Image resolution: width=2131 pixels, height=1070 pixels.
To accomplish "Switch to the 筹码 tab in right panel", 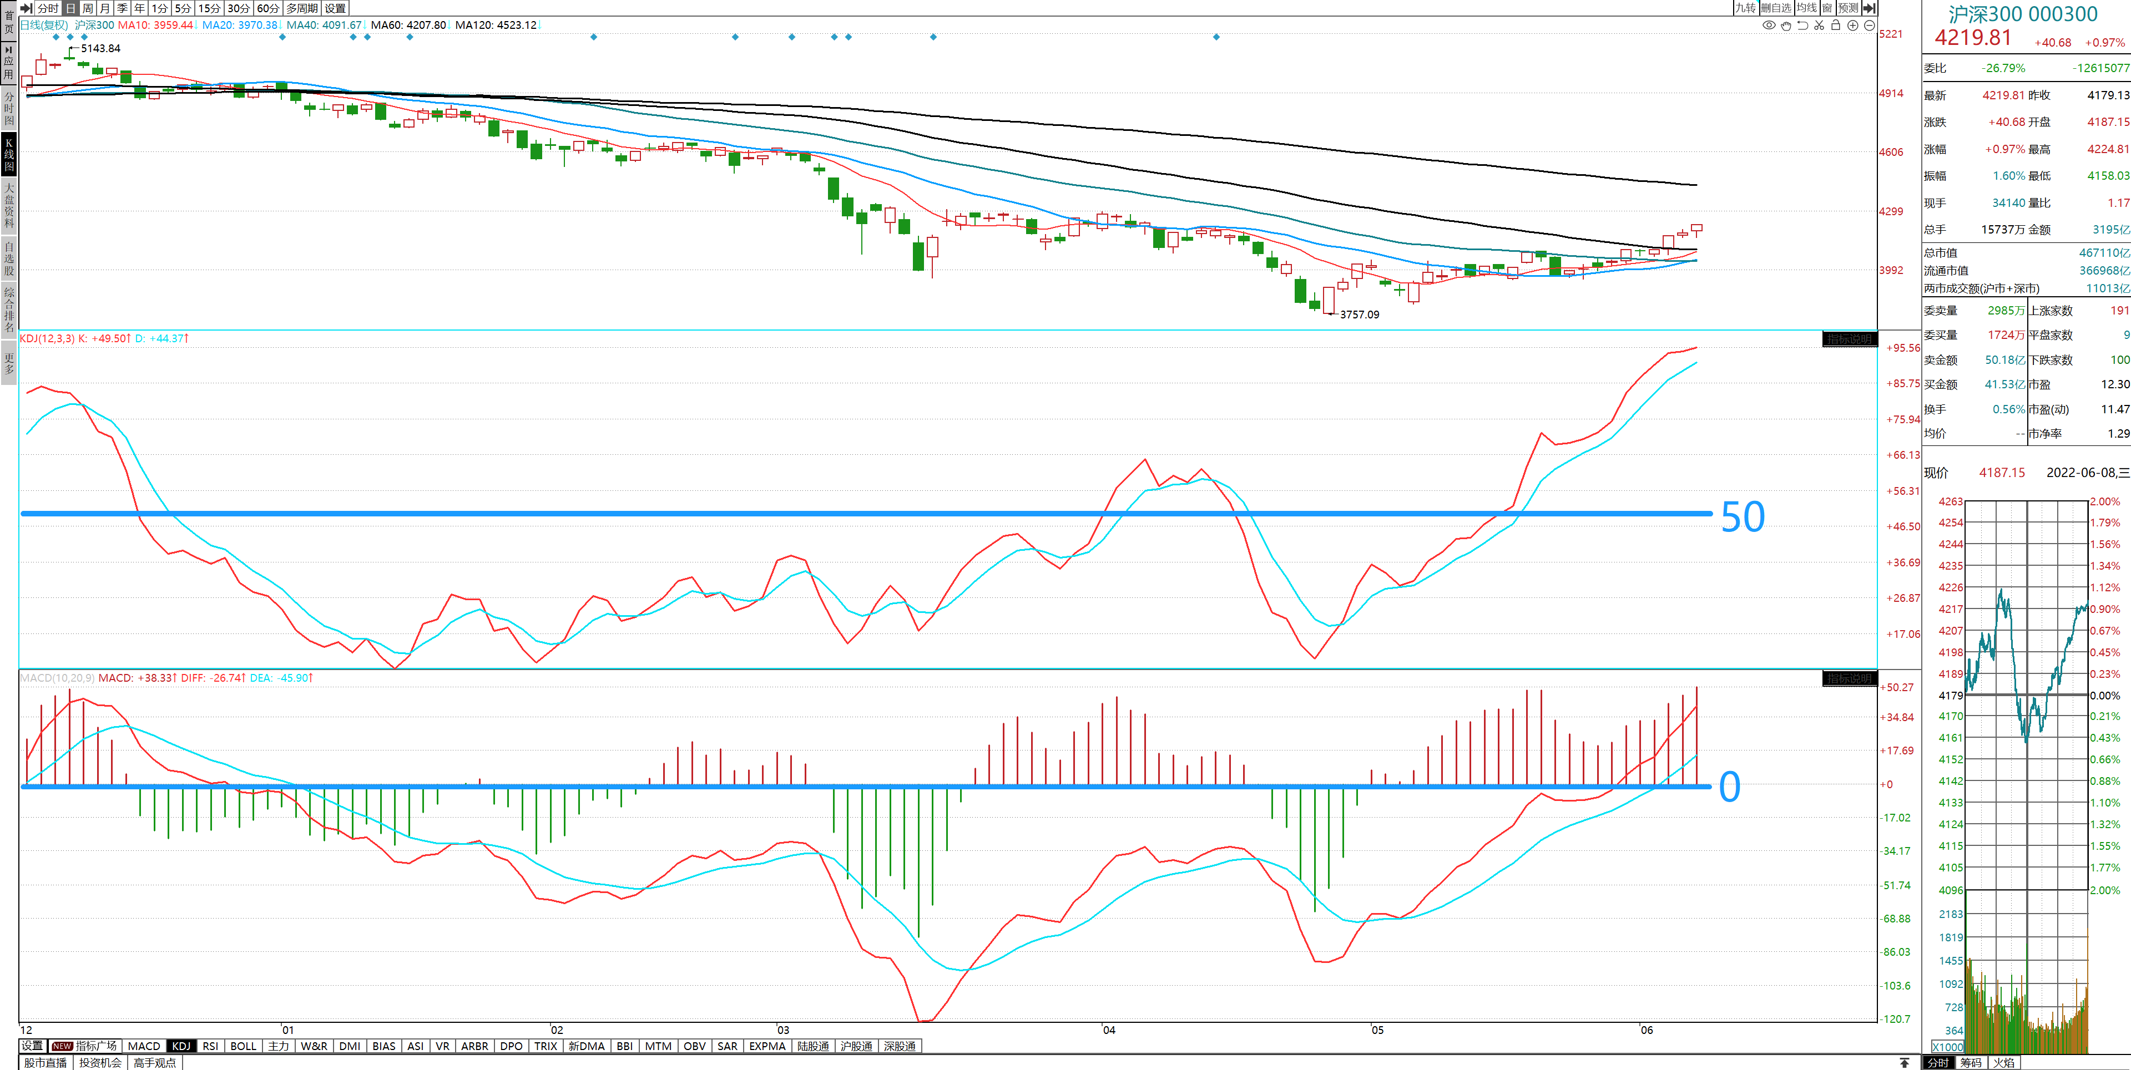I will coord(1971,1063).
